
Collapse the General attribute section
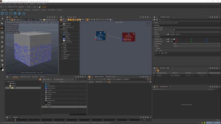pyautogui.click(x=153, y=25)
